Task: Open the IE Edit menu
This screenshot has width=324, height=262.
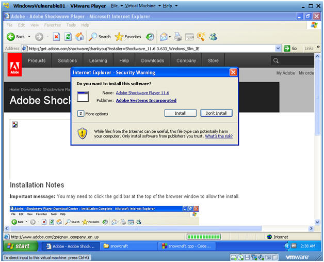Action: click(21, 25)
